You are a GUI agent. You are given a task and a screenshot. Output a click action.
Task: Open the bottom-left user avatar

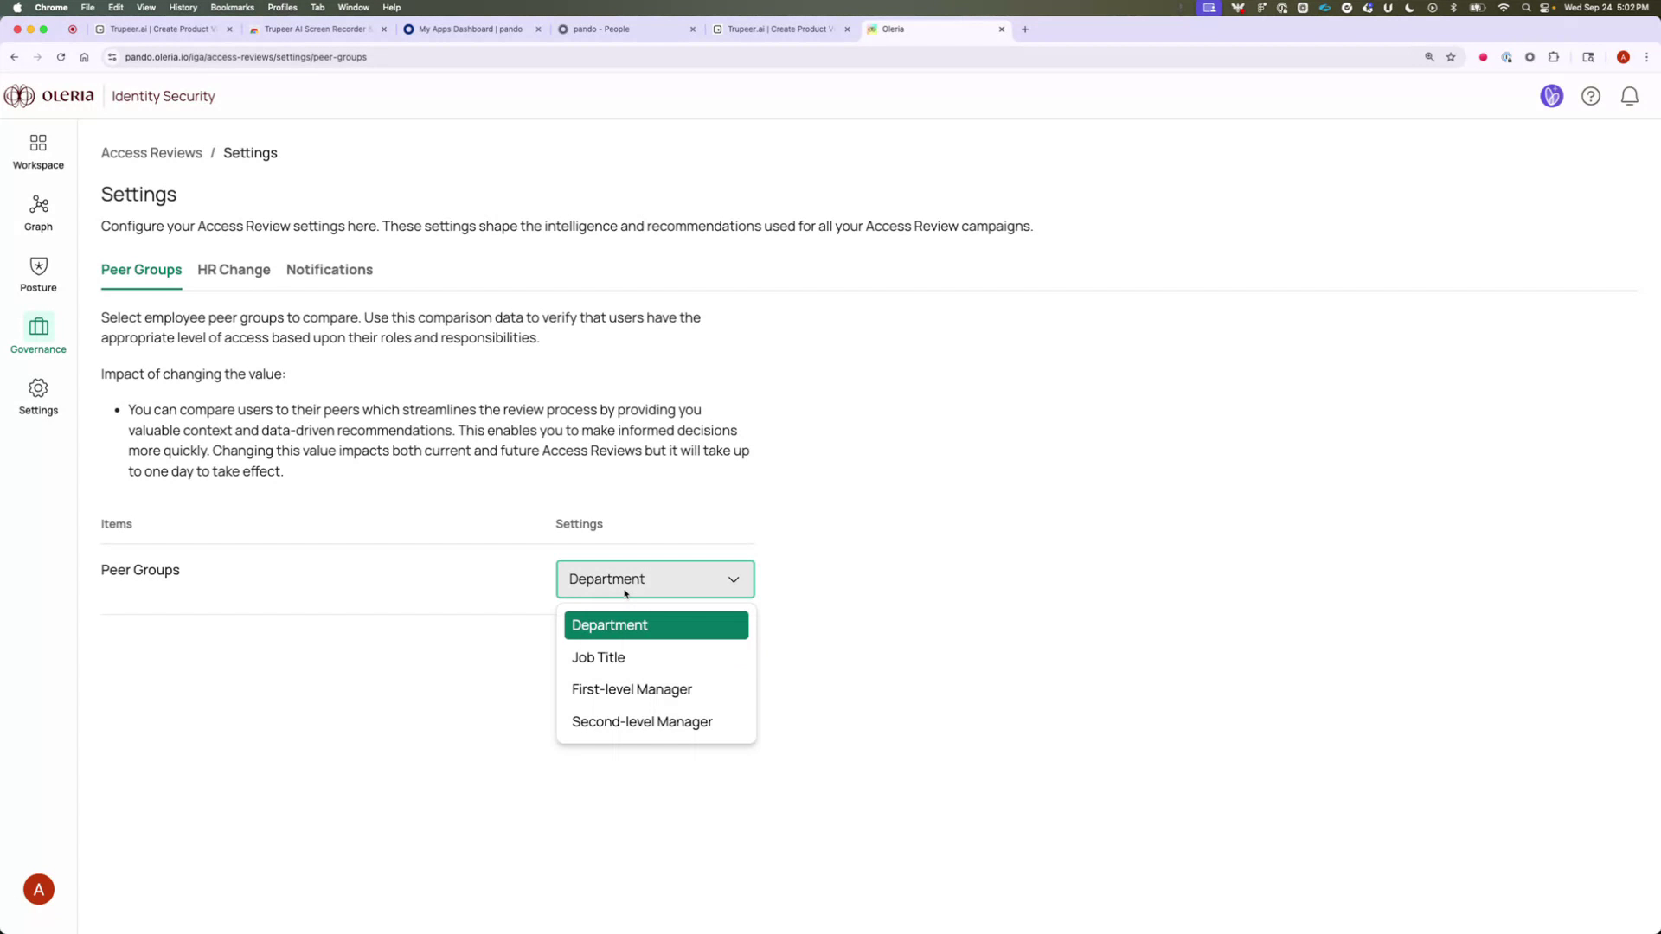(x=38, y=888)
